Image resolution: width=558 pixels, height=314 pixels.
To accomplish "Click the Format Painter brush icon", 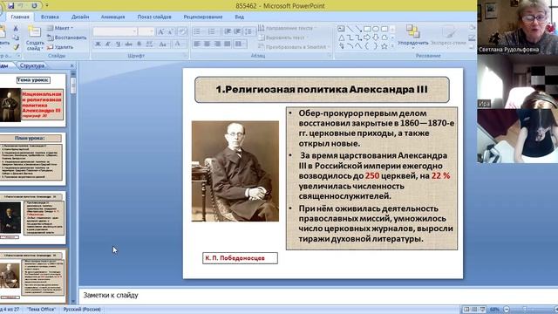I will click(16, 46).
